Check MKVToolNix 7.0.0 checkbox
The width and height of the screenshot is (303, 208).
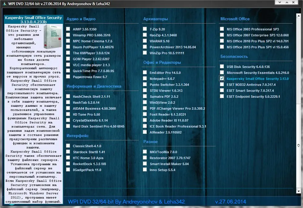tap(145, 152)
